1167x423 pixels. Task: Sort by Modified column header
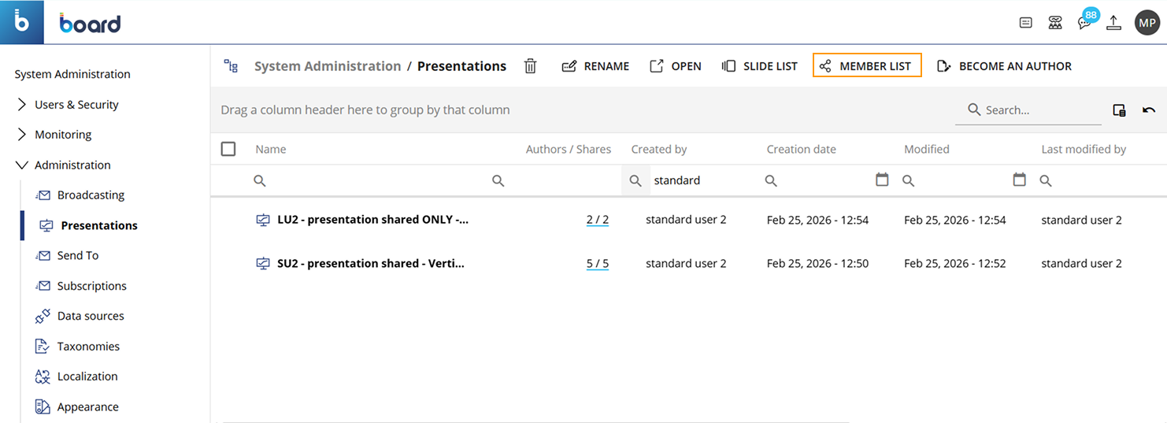tap(927, 149)
